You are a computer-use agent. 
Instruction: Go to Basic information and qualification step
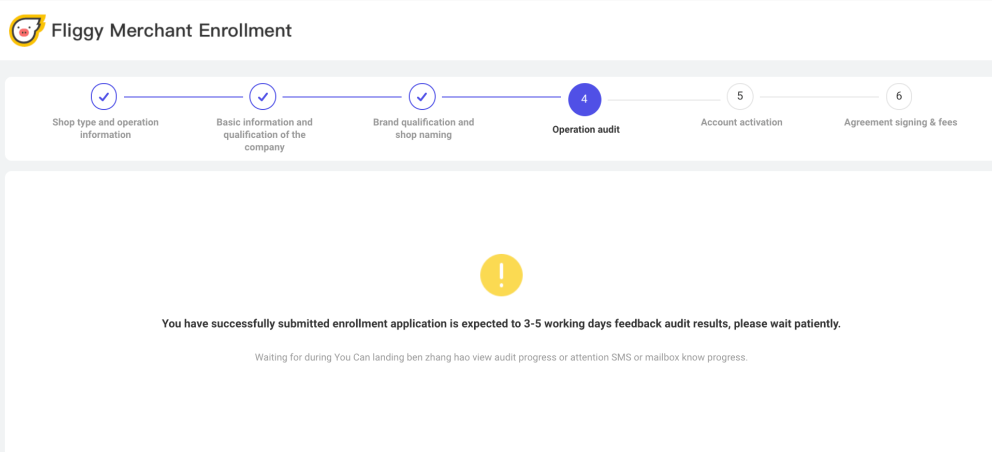tap(265, 135)
